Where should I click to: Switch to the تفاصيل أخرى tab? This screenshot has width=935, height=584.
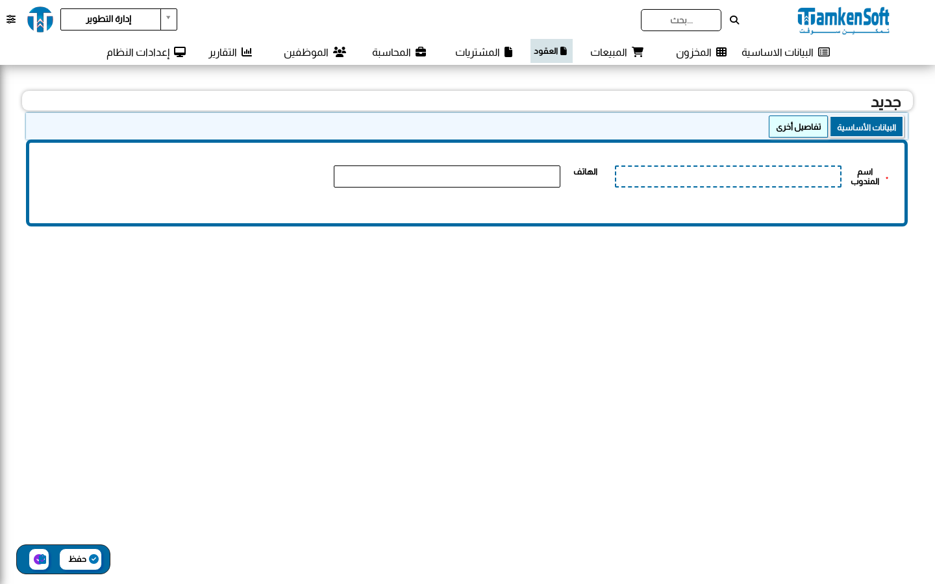point(798,127)
